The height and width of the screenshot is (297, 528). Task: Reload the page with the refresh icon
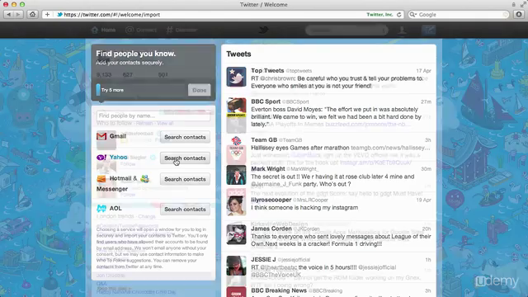click(399, 15)
